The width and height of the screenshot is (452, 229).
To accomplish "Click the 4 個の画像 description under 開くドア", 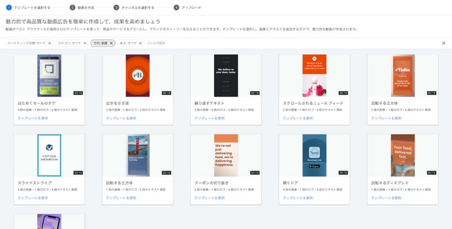I will [312, 190].
